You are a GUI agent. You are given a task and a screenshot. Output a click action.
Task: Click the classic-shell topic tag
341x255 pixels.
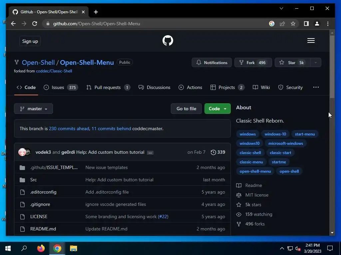(250, 153)
